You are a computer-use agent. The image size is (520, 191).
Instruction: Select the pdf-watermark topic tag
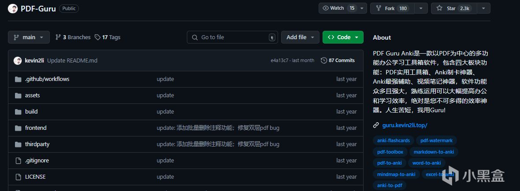coord(436,140)
